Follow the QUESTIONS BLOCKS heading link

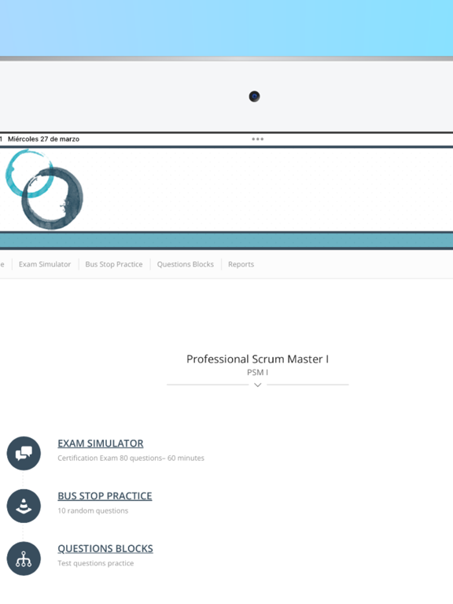[105, 548]
